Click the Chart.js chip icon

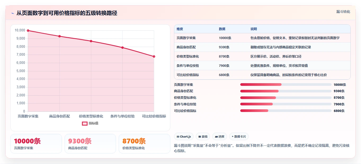[178, 137]
